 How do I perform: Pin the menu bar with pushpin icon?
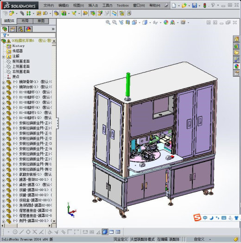pyautogui.click(x=166, y=6)
